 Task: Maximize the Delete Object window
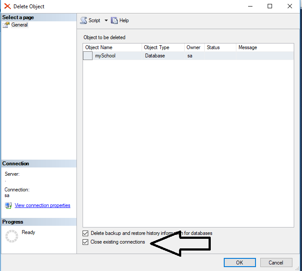[x=270, y=7]
